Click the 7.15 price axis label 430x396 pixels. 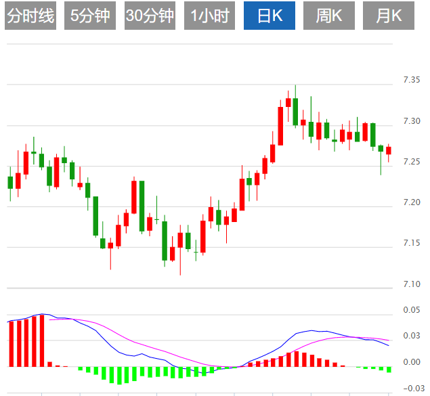point(412,243)
